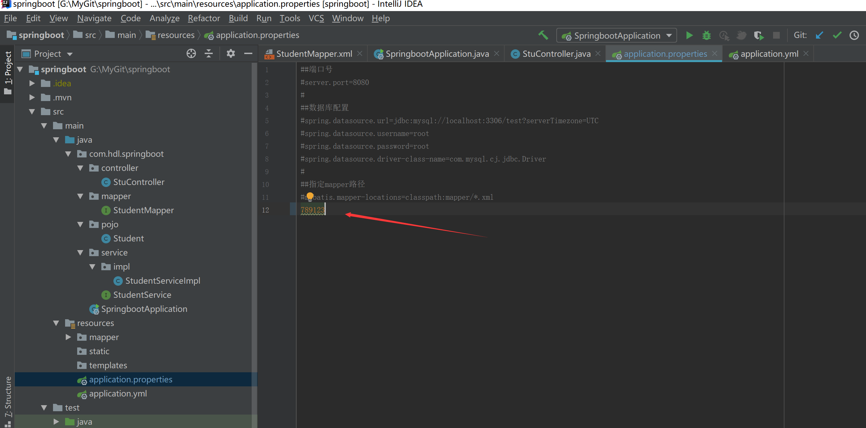Click Git update project arrow icon
Image resolution: width=866 pixels, height=428 pixels.
819,35
